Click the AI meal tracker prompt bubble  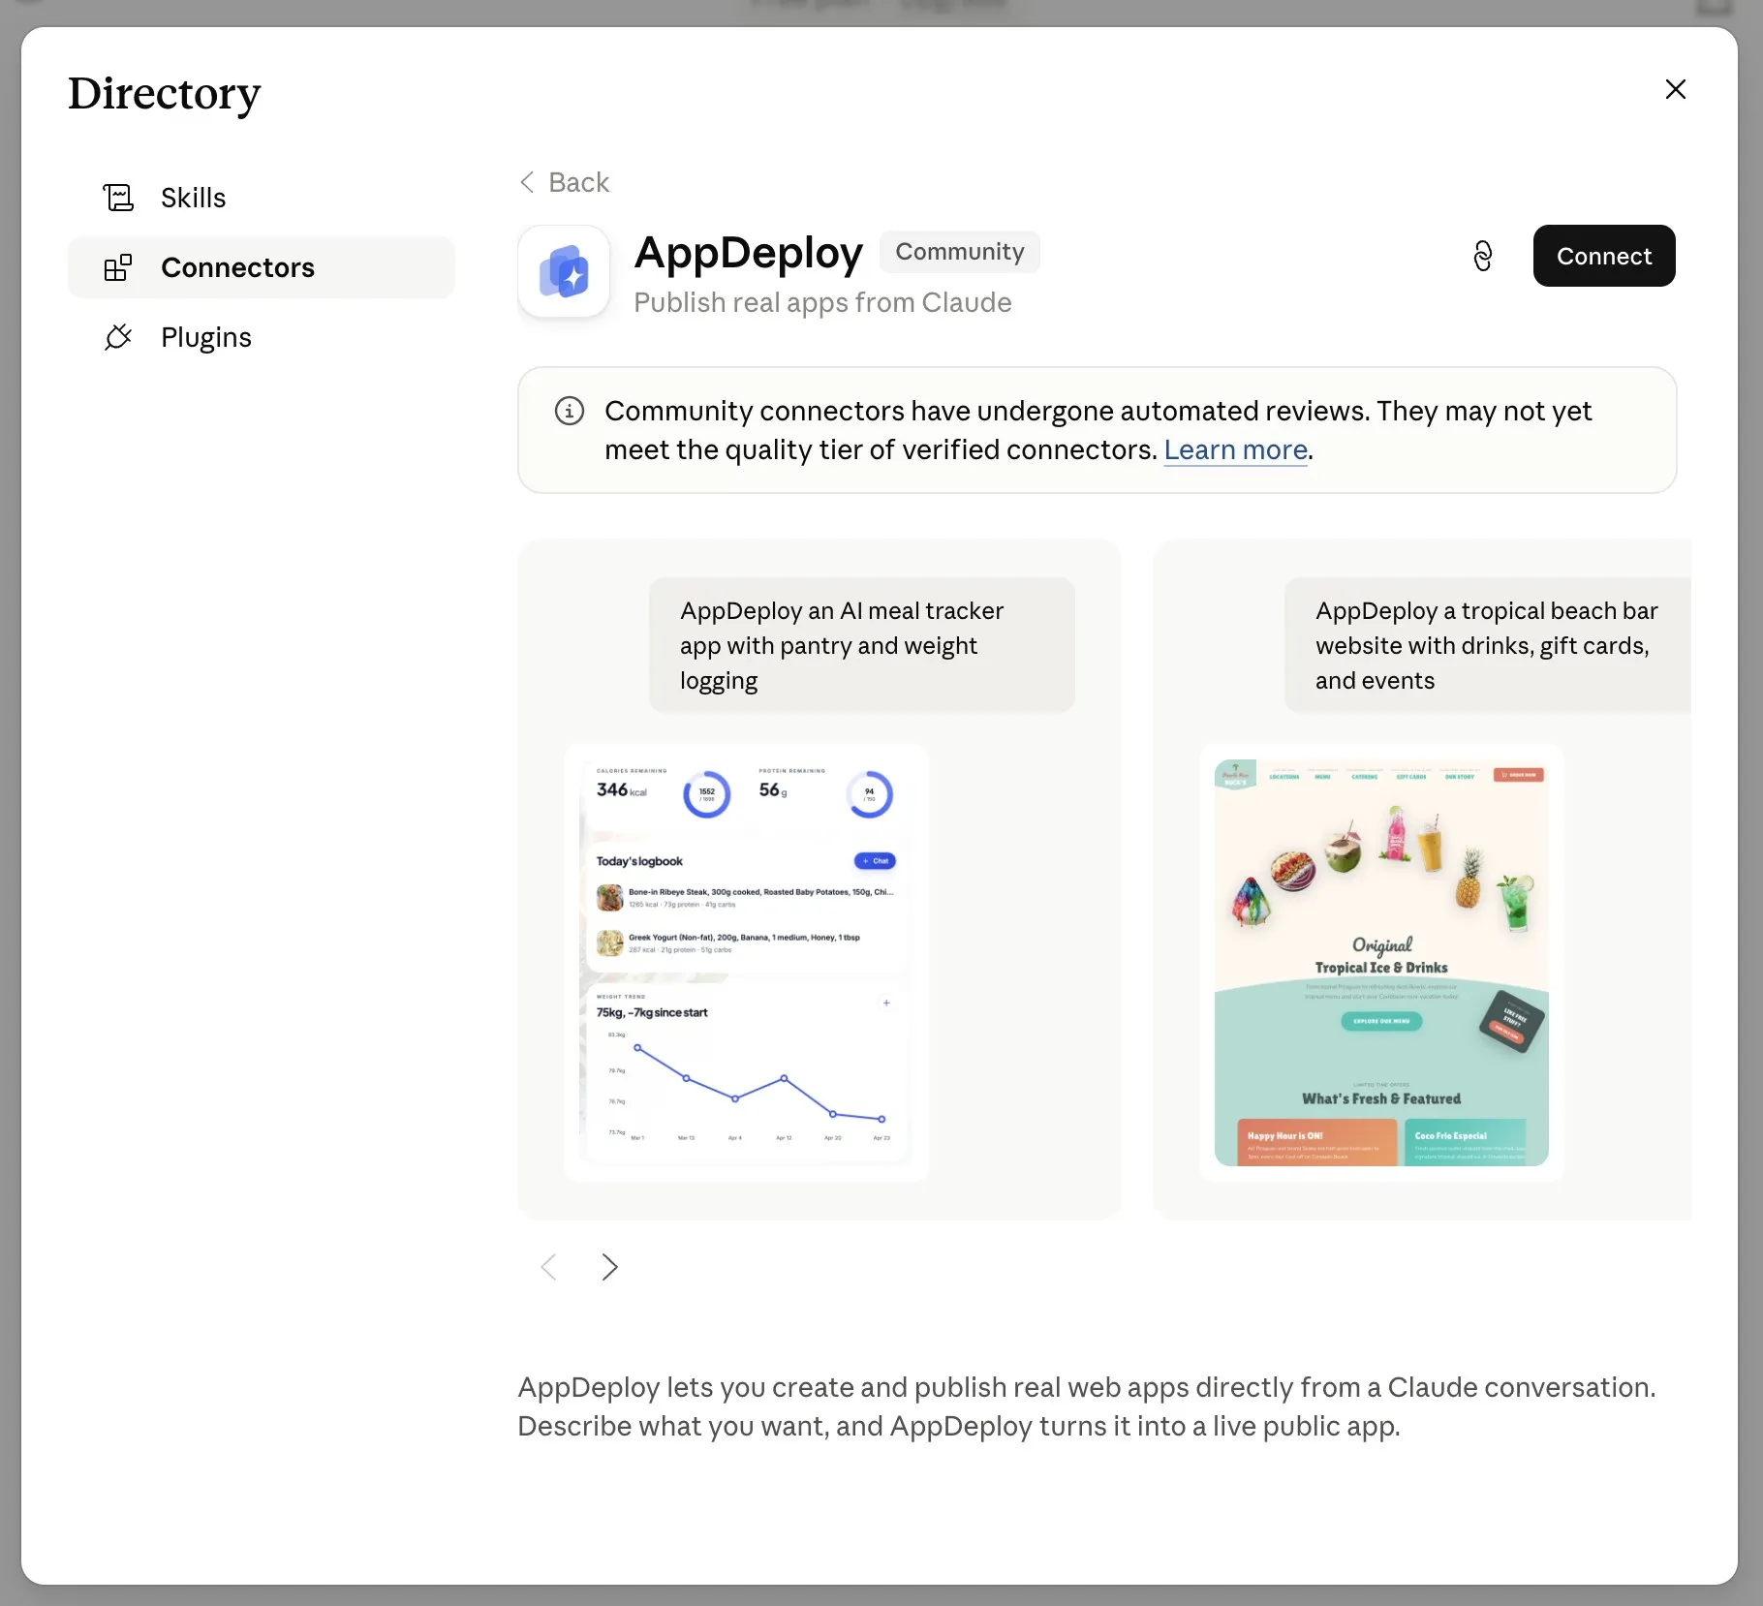point(862,645)
